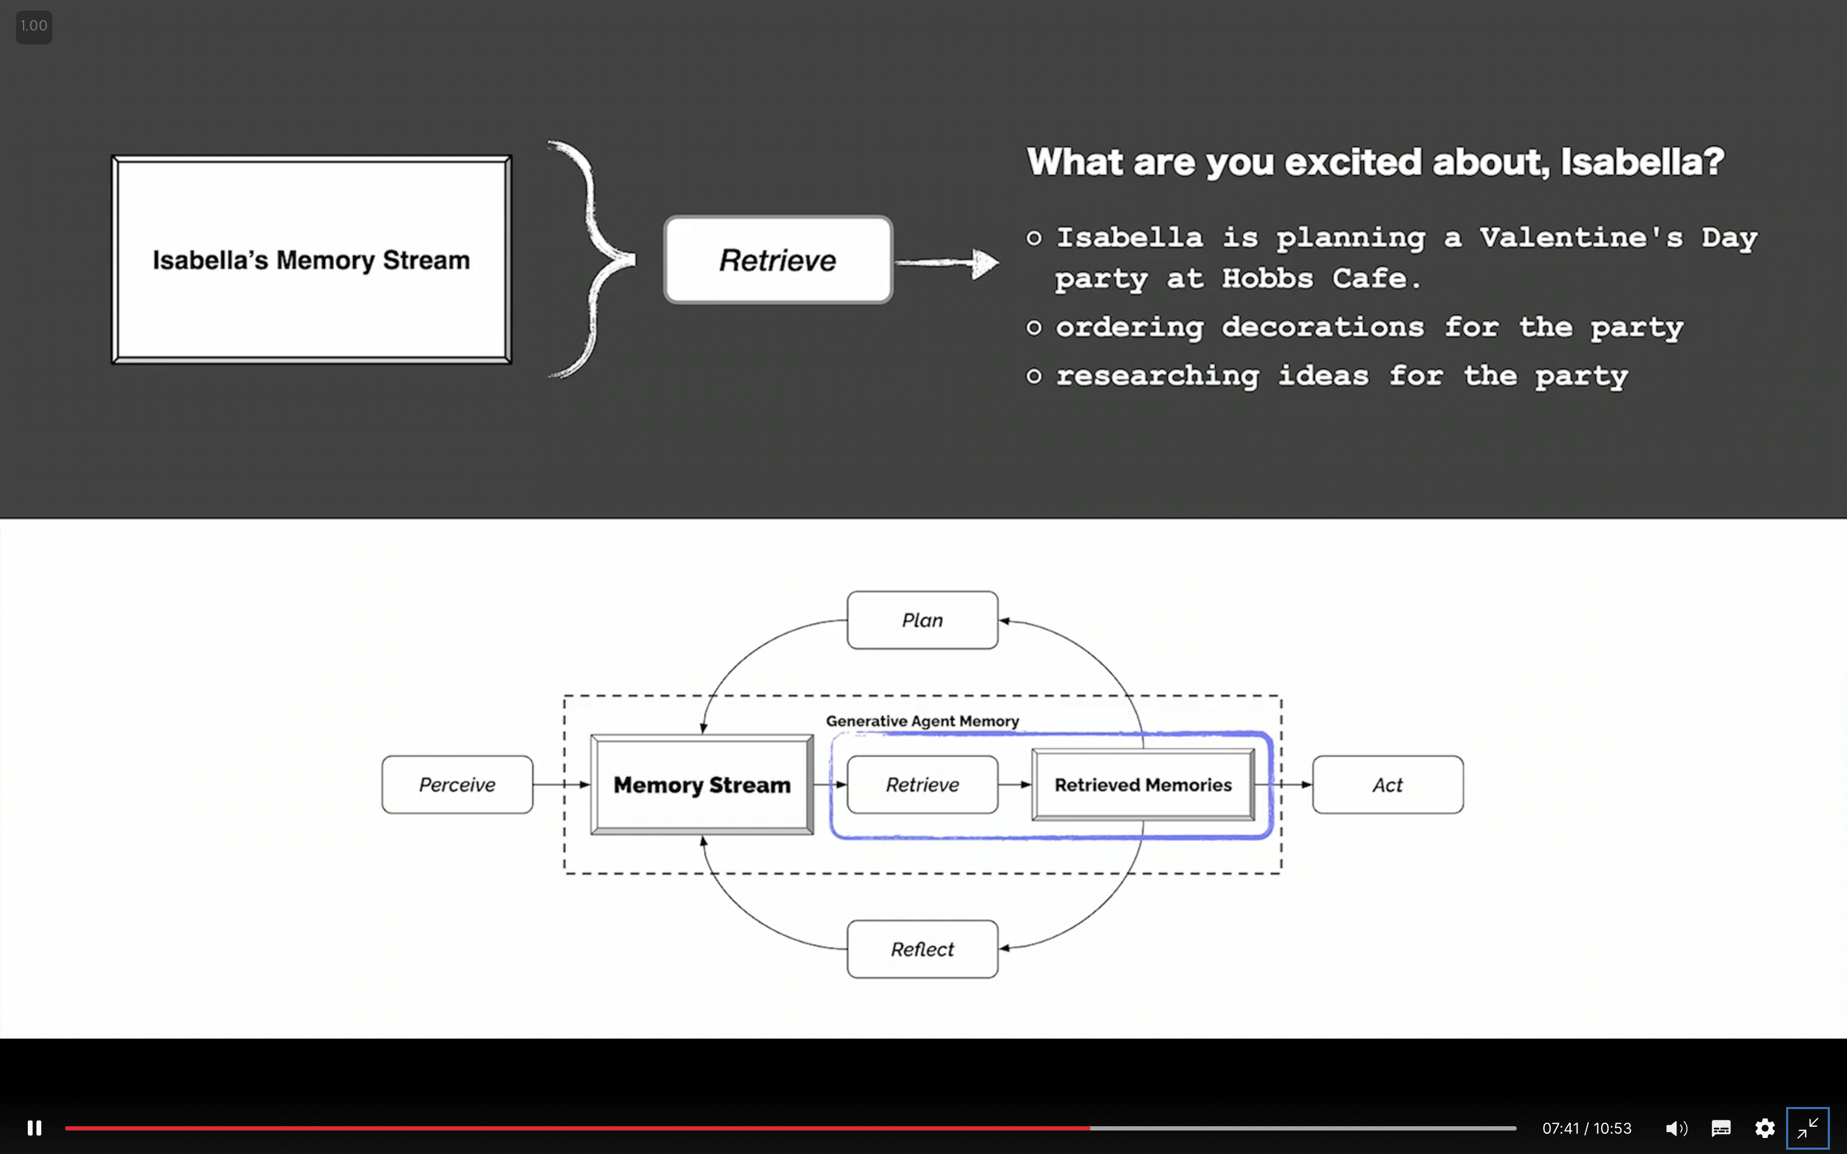Viewport: 1847px width, 1154px height.
Task: Open the playback settings gear
Action: tap(1765, 1128)
